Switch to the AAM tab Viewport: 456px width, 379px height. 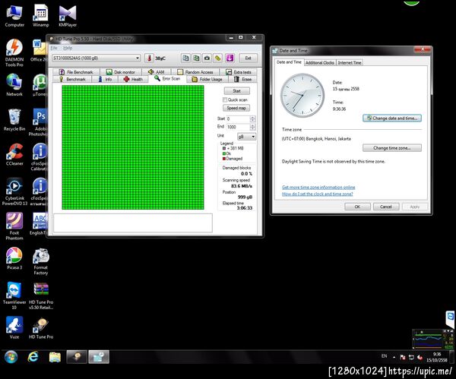click(x=157, y=72)
